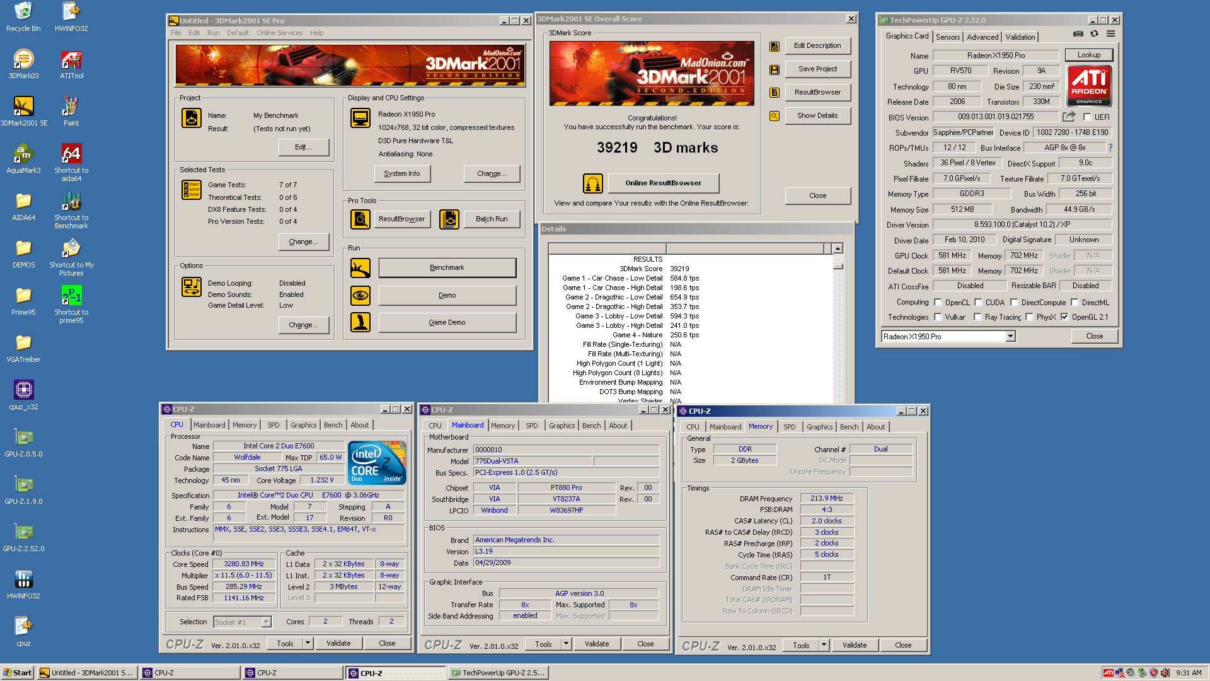Open the 3DMark2001 SE desktop icon

[x=23, y=111]
